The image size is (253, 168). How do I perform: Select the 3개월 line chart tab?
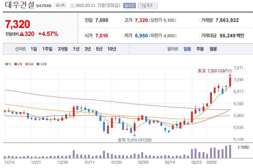pos(63,49)
